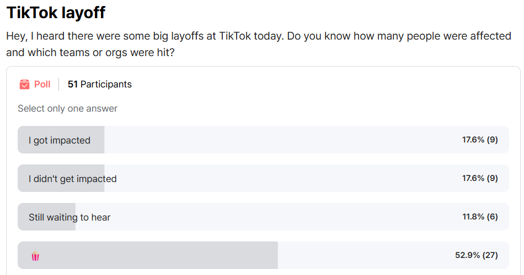Vote for the popcorn emoji option bar
The width and height of the screenshot is (524, 275).
[x=263, y=255]
